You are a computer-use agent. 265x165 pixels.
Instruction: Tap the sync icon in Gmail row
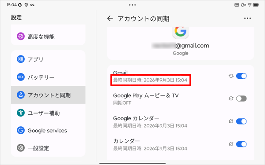(x=231, y=76)
